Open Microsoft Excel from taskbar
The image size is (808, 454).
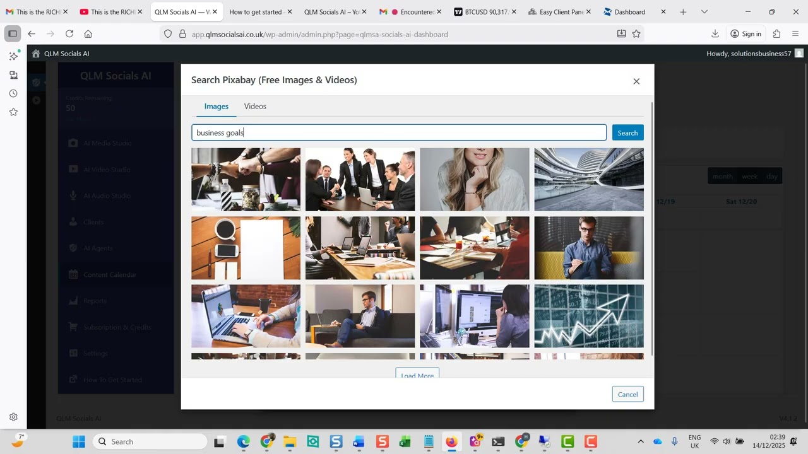405,441
